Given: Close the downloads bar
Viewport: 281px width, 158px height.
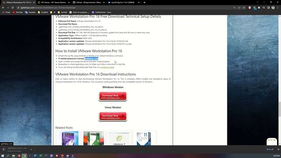Looking at the screenshot, I should pyautogui.click(x=278, y=149).
